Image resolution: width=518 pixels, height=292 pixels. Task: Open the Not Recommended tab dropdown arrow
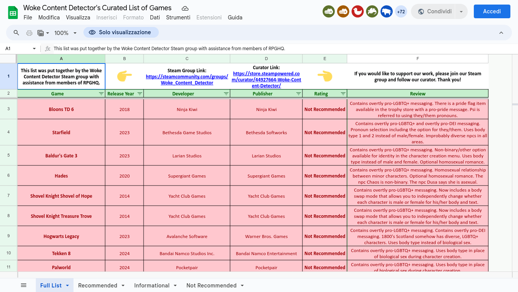click(242, 286)
